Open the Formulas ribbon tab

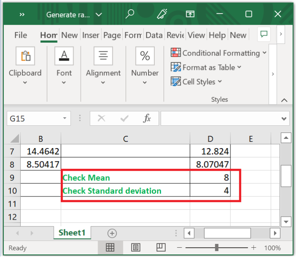(x=133, y=35)
